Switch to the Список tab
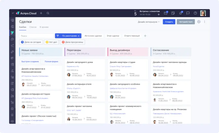219x133 pixels. pyautogui.click(x=33, y=27)
